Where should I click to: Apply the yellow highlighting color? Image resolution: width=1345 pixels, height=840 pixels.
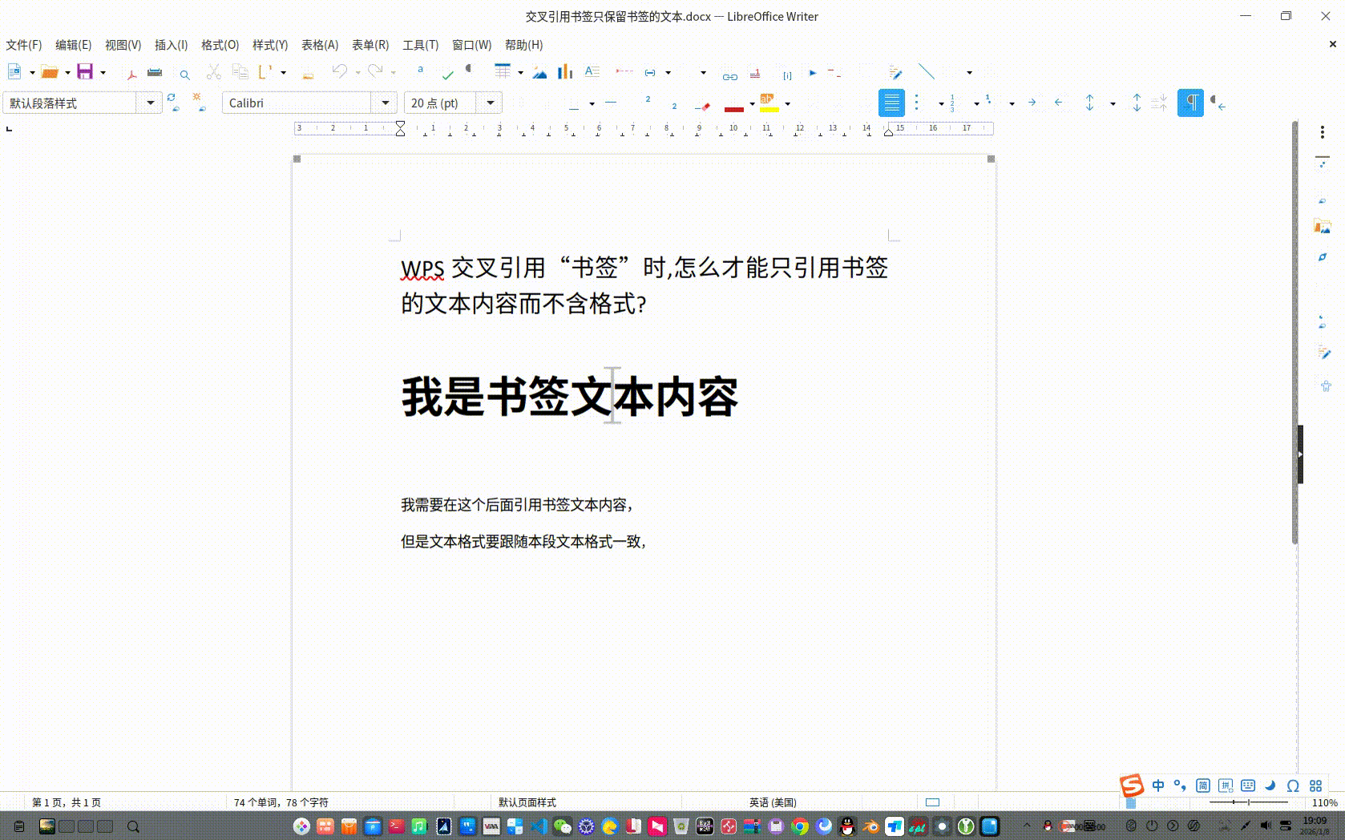click(769, 103)
